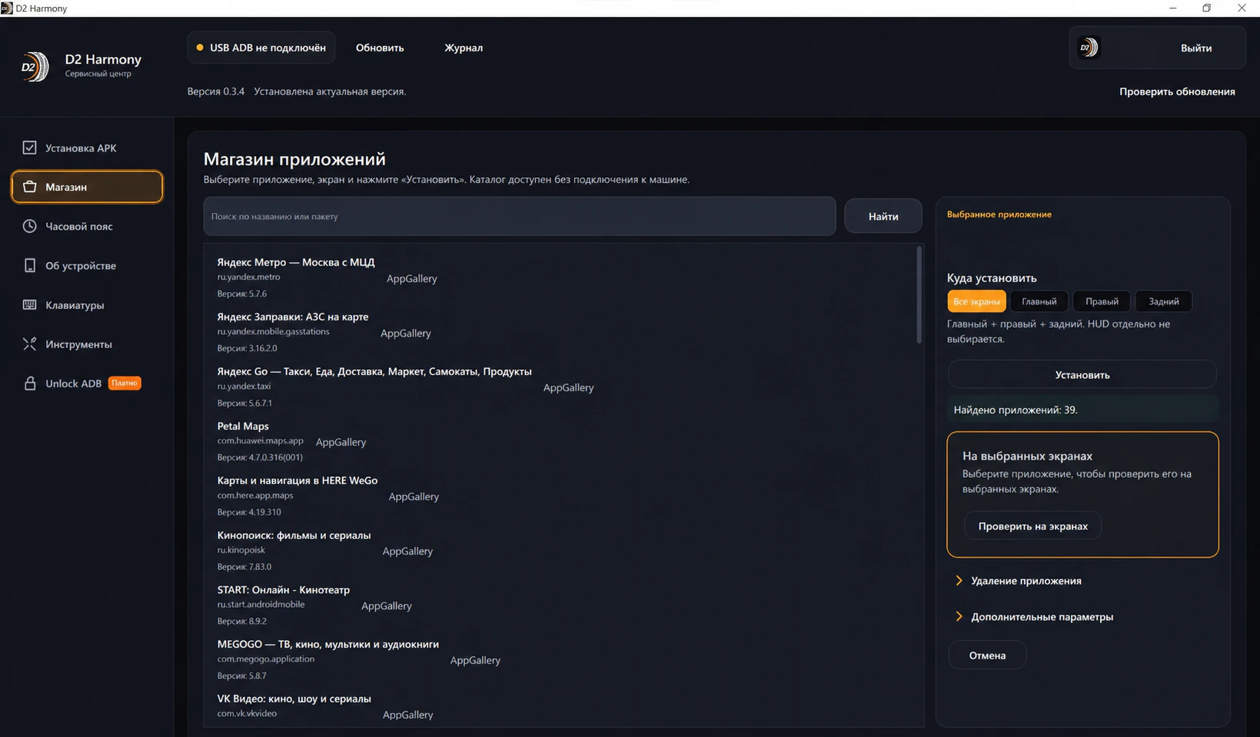This screenshot has height=737, width=1260.
Task: Focus the Поиск по названию или пакету field
Action: click(520, 216)
